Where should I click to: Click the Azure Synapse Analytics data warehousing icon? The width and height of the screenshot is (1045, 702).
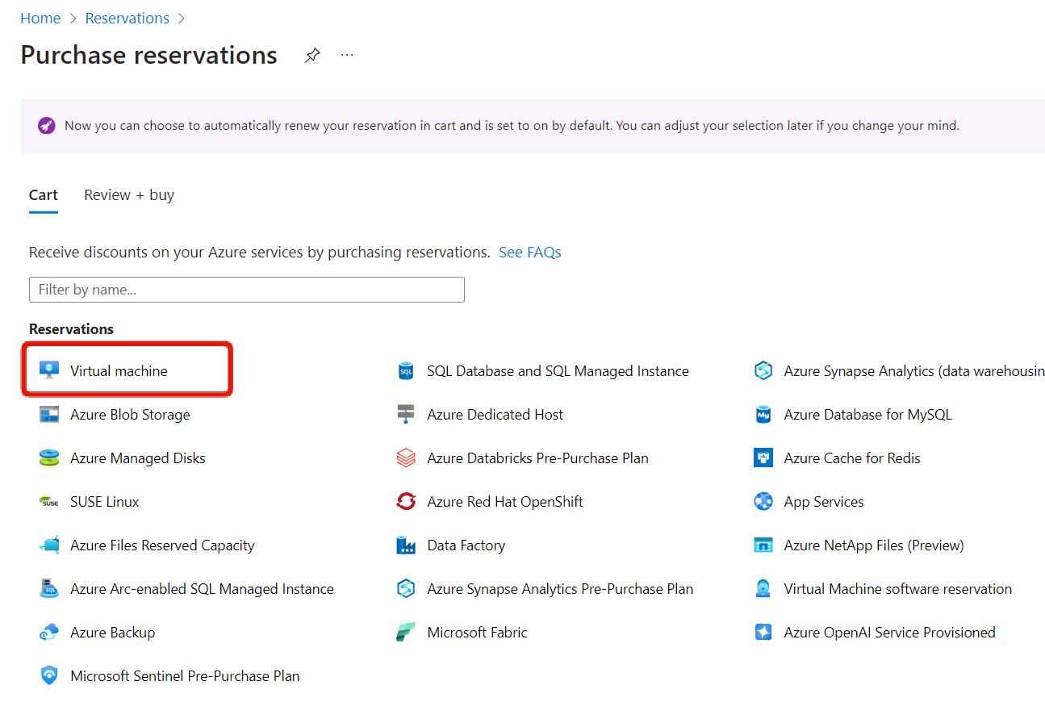(x=763, y=370)
